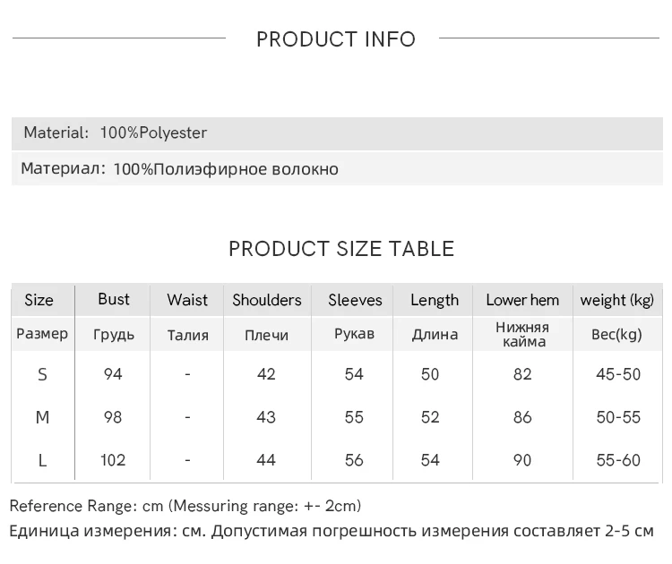Select the shoulders value 43 cell
Image resolution: width=672 pixels, height=564 pixels.
coord(266,418)
